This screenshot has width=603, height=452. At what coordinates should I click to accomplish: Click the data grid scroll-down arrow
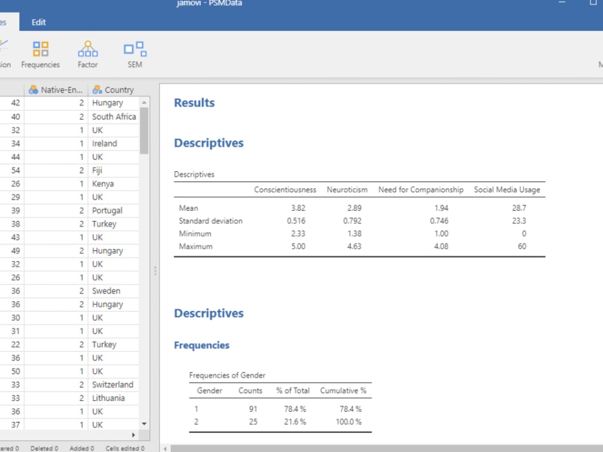pos(144,424)
